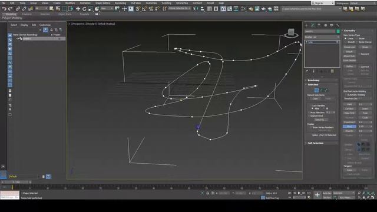The height and width of the screenshot is (212, 377).
Task: Click the Mirror tool icon
Action: click(196, 9)
